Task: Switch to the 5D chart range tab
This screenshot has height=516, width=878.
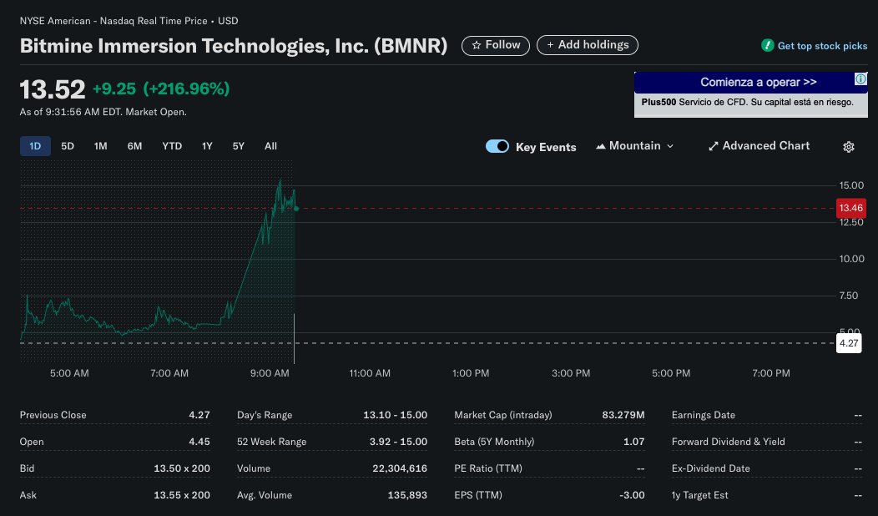Action: tap(68, 145)
